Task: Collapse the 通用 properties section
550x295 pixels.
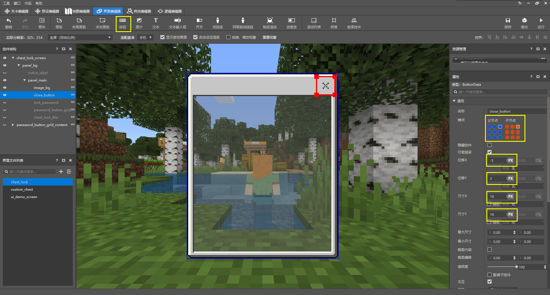Action: point(454,101)
